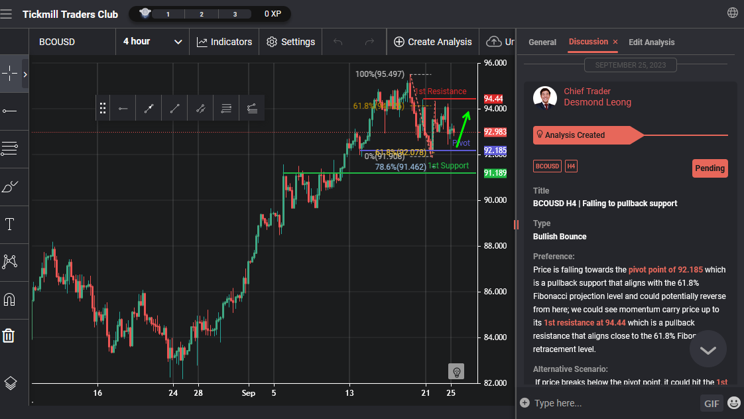
Task: Click the trash delete drawings icon
Action: (9, 335)
